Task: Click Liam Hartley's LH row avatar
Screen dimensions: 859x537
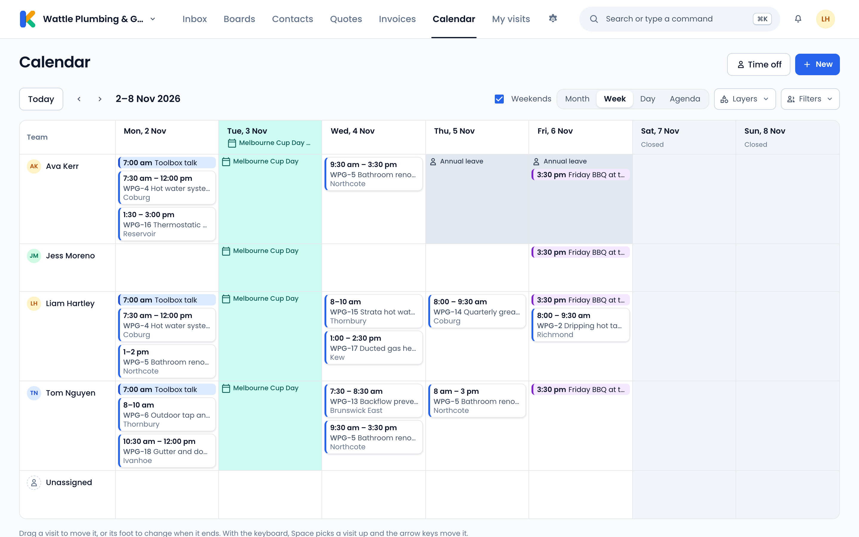Action: click(34, 303)
